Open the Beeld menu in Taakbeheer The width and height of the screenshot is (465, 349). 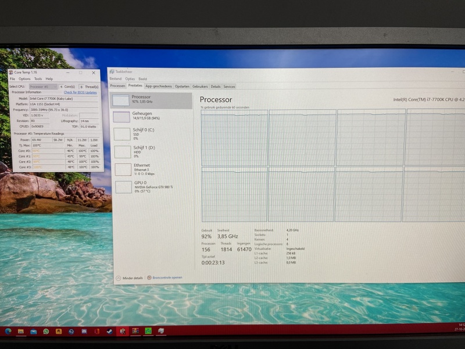pyautogui.click(x=142, y=79)
